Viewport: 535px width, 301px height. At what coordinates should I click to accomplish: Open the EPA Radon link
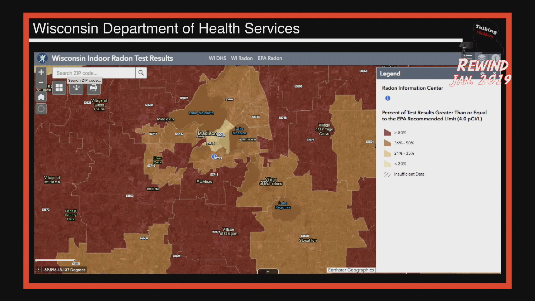pyautogui.click(x=270, y=58)
